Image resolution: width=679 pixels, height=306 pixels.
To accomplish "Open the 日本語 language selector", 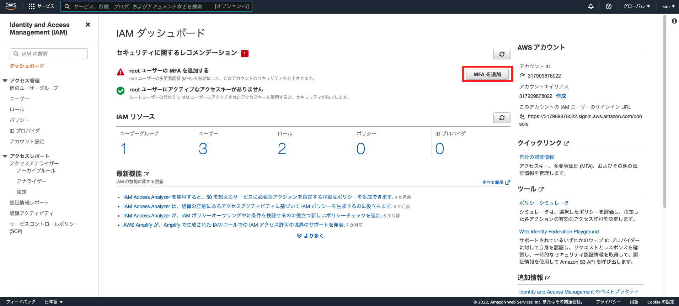I will [x=54, y=302].
